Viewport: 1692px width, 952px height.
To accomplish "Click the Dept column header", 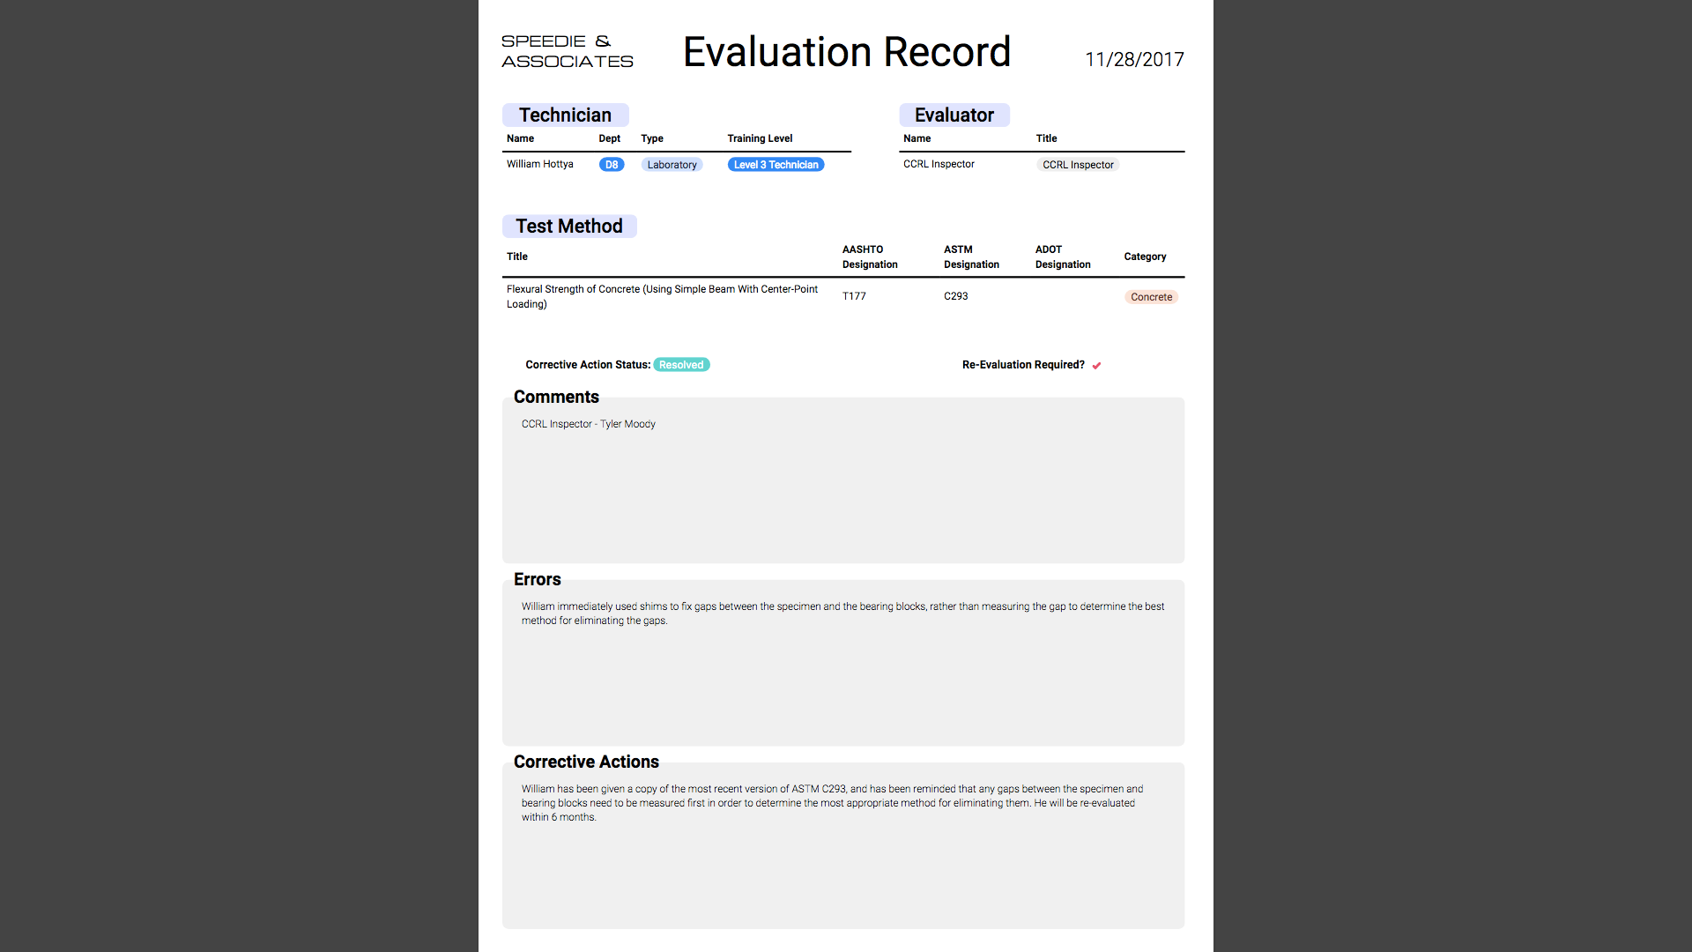I will (609, 138).
